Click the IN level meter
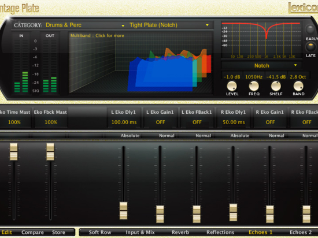 (x=21, y=66)
